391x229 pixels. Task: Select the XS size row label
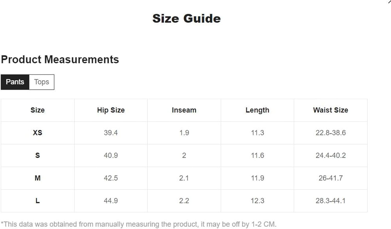pos(38,133)
